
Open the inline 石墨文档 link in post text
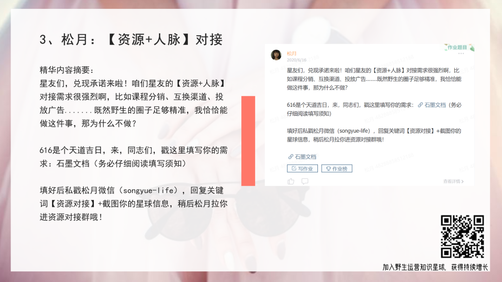pyautogui.click(x=432, y=105)
